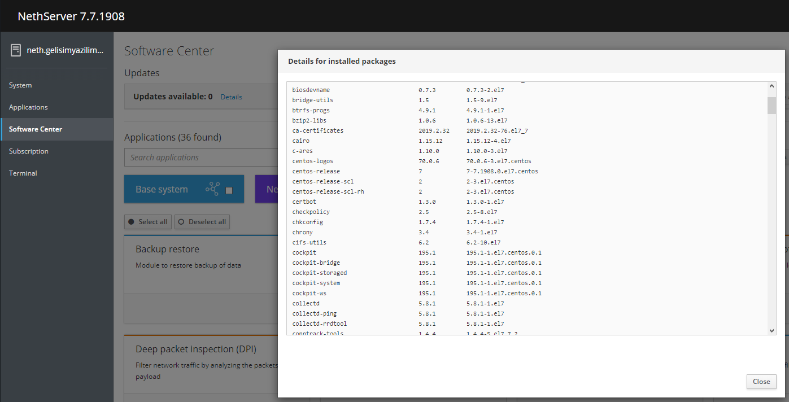The width and height of the screenshot is (789, 402).
Task: Open the System section in the sidebar
Action: click(20, 85)
